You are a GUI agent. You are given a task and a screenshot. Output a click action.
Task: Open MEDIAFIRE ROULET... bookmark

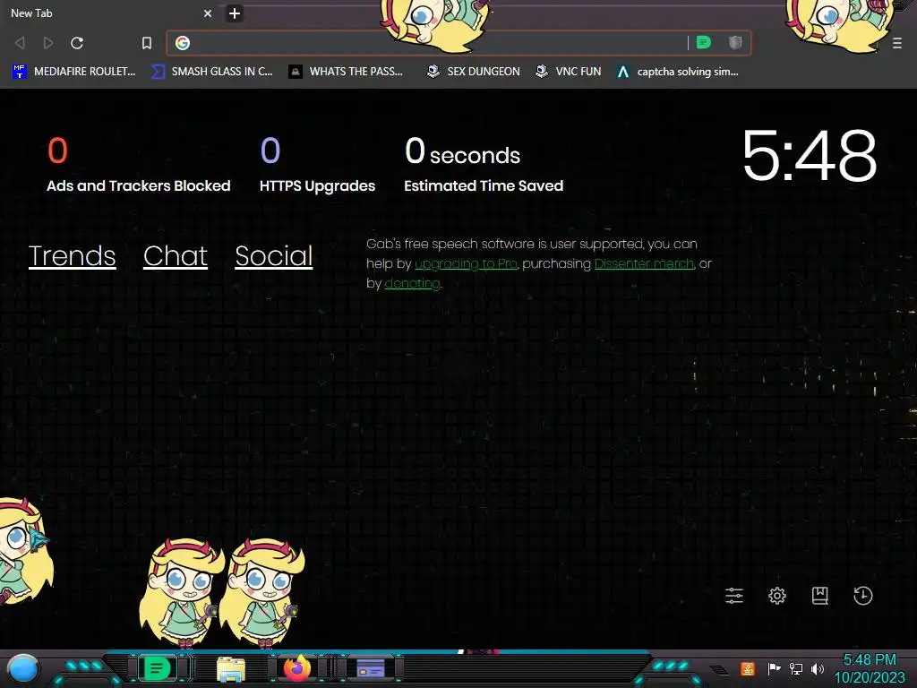tap(74, 72)
